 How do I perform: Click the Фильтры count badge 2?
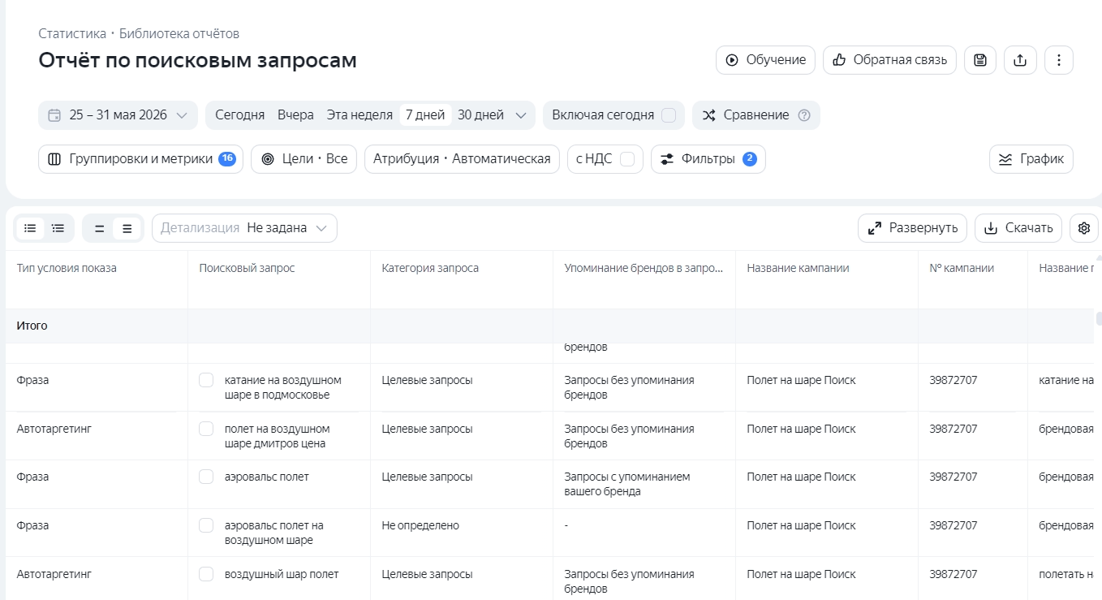(750, 159)
